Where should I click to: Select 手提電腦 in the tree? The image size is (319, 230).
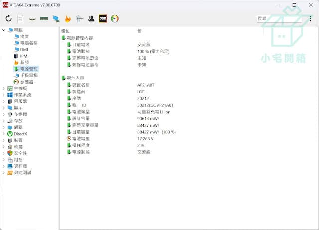coord(29,75)
